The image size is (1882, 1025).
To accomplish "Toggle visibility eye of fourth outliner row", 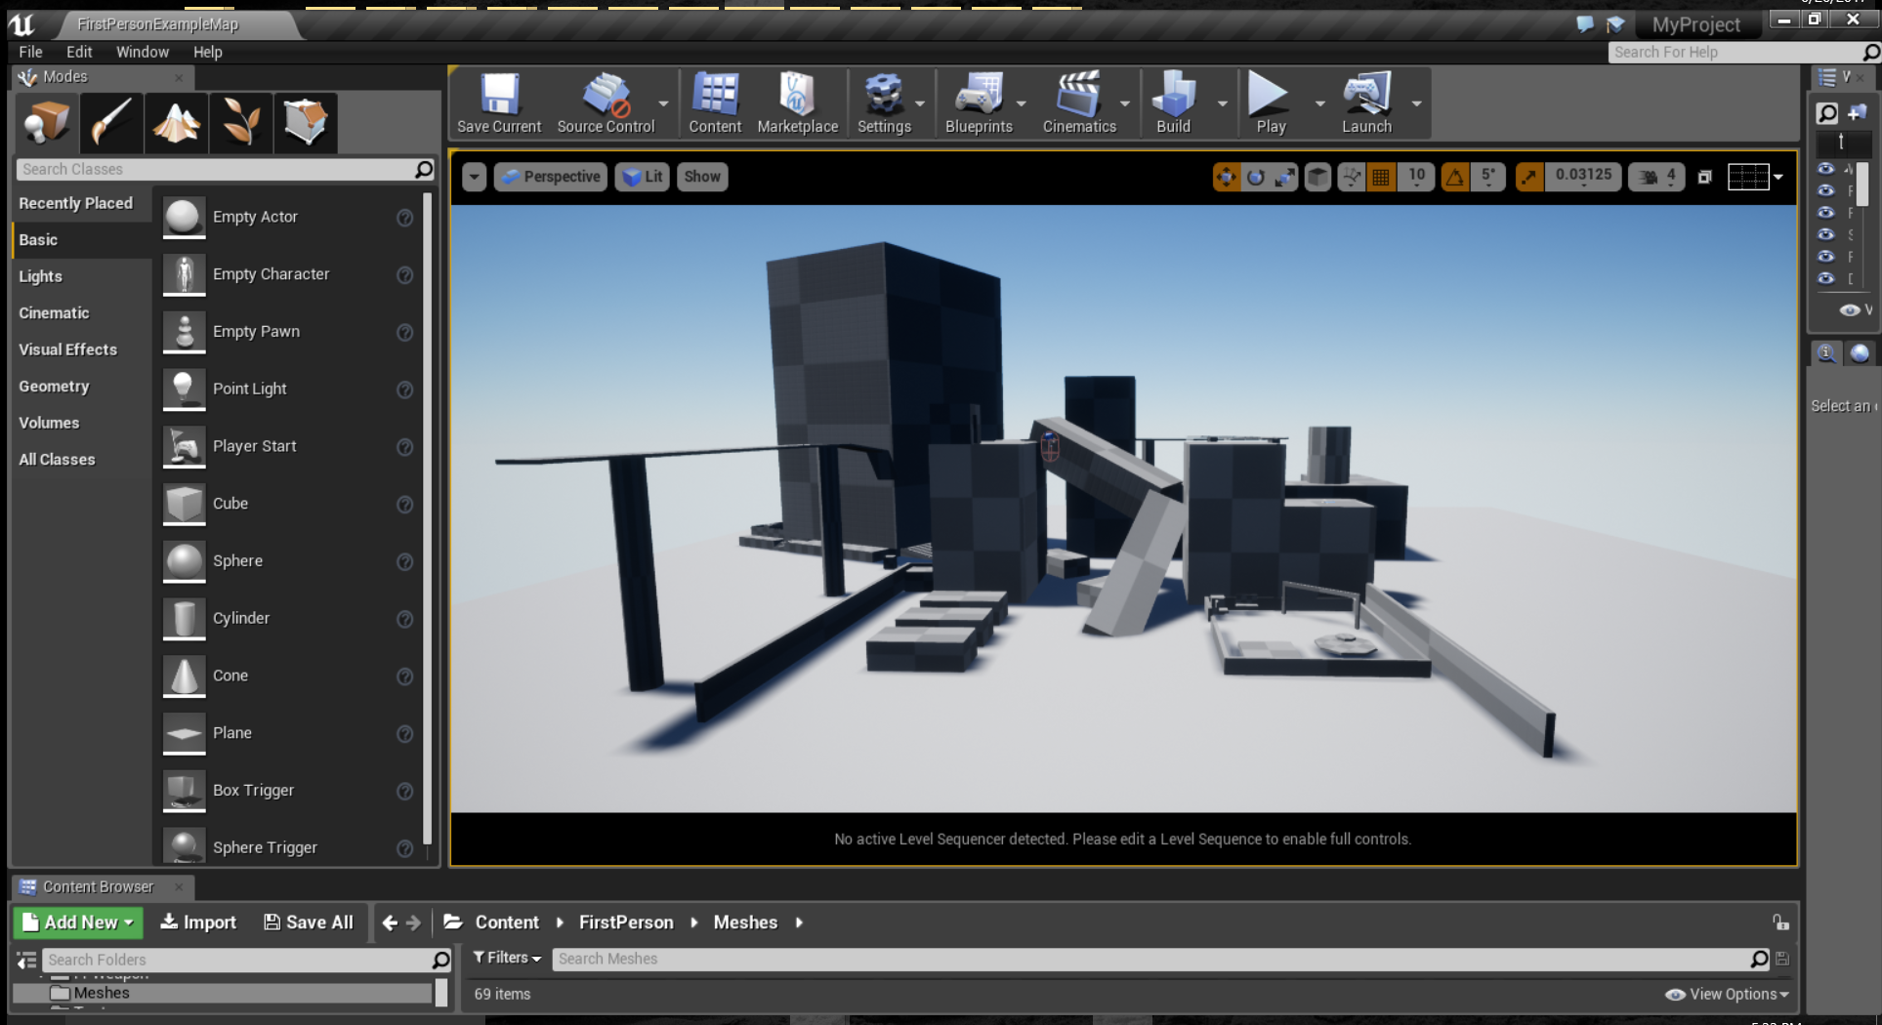I will point(1825,234).
